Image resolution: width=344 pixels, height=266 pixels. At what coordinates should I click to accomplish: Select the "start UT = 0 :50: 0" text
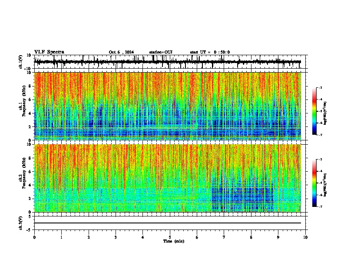coord(210,52)
